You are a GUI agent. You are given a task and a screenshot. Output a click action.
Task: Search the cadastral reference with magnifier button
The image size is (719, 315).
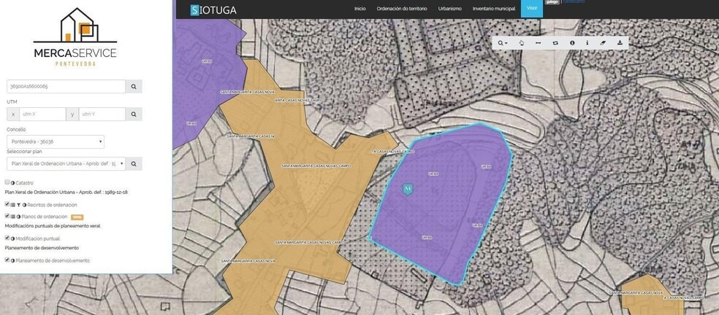134,86
